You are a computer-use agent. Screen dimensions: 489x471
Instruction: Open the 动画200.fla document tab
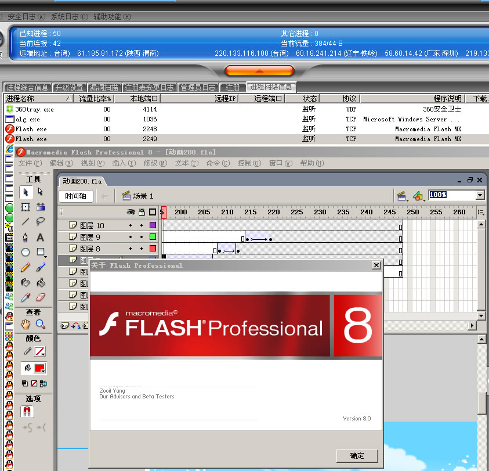tap(82, 181)
